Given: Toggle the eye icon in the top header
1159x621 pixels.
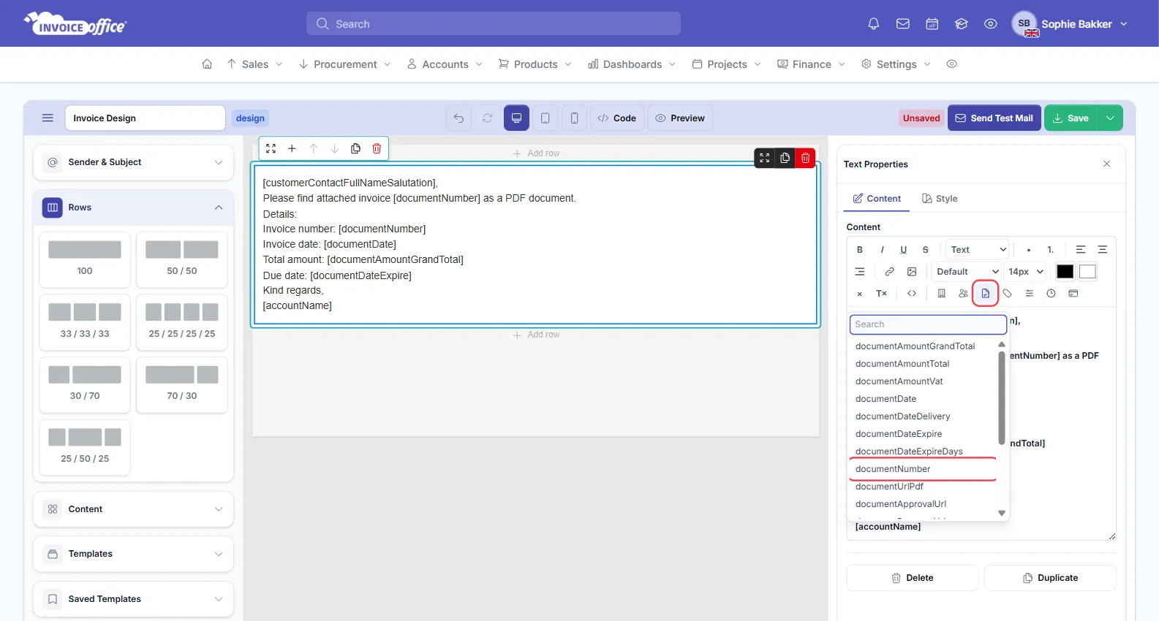Looking at the screenshot, I should tap(990, 24).
